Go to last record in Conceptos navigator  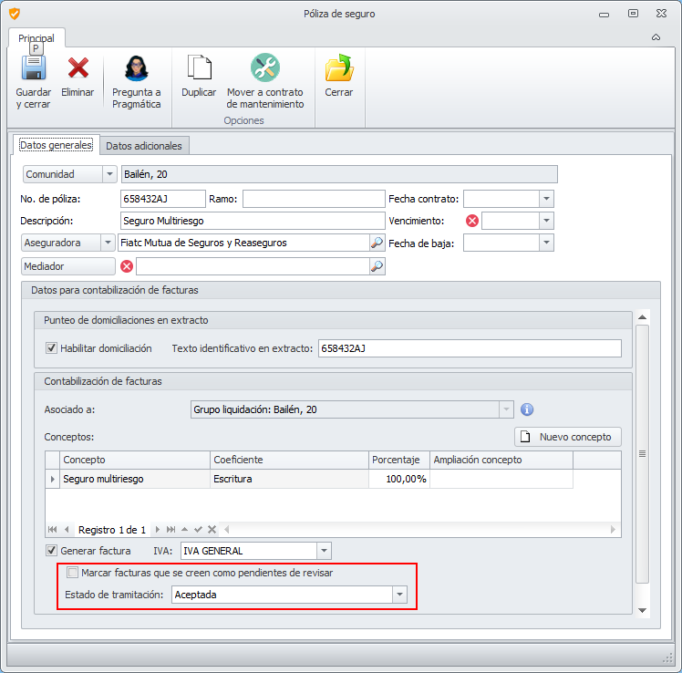pyautogui.click(x=170, y=530)
